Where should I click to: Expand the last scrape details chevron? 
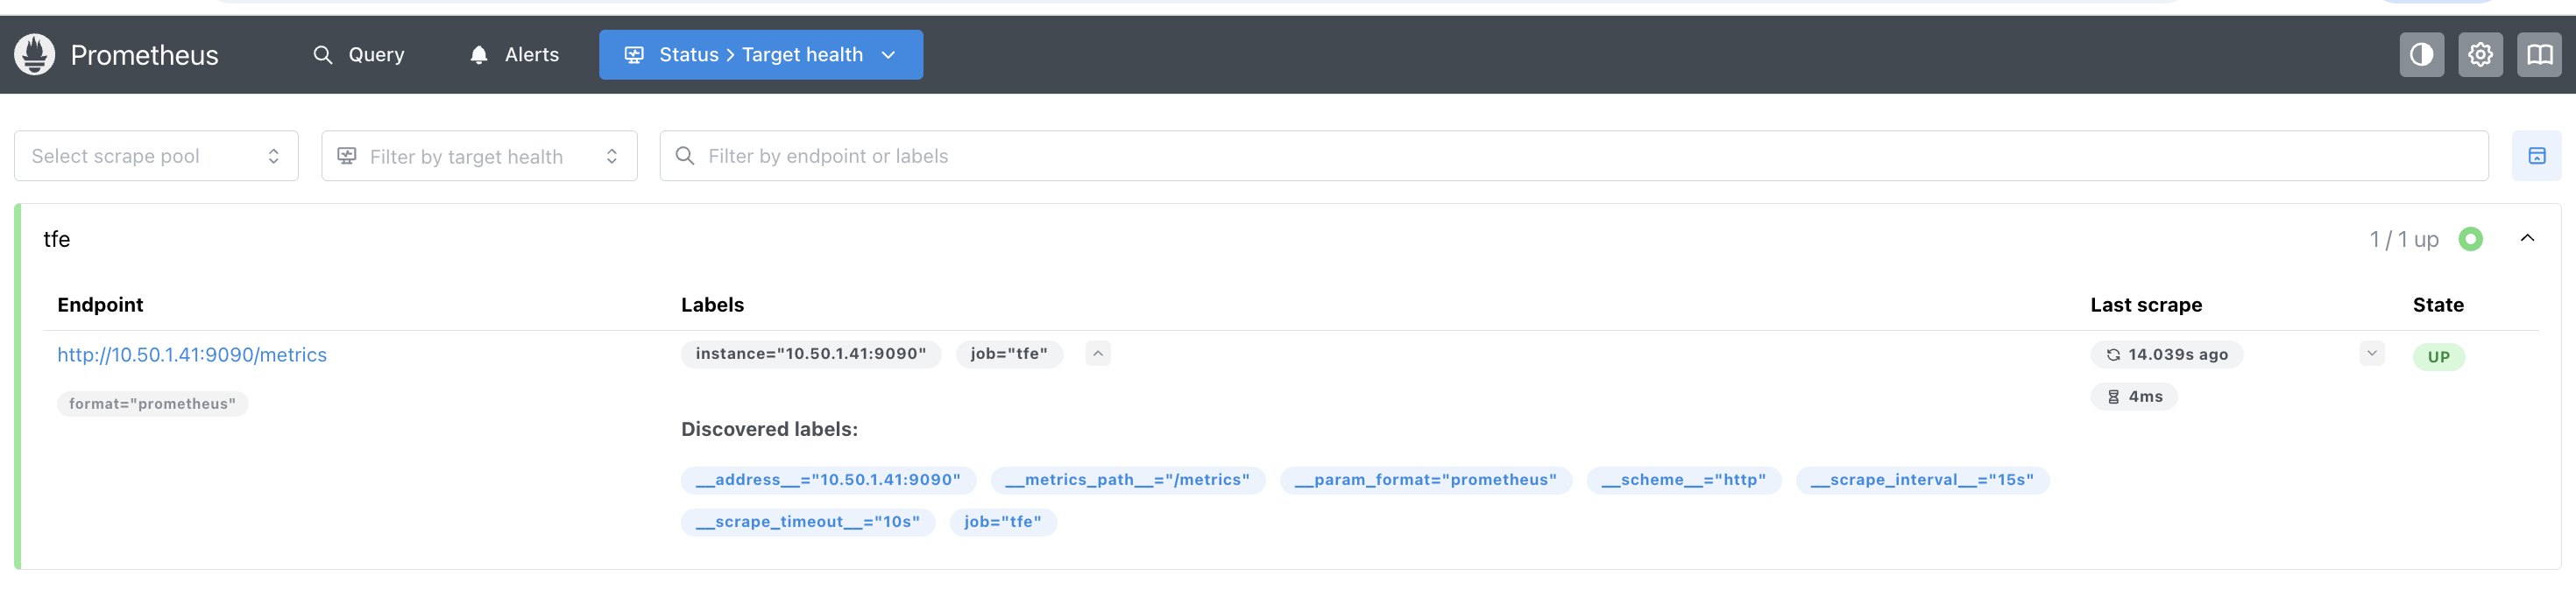point(2371,354)
